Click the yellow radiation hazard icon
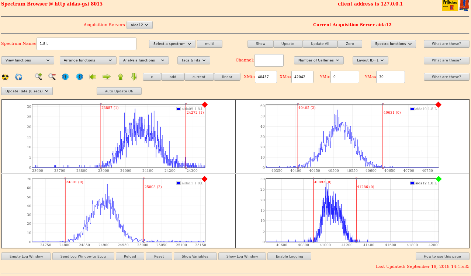 pos(5,77)
